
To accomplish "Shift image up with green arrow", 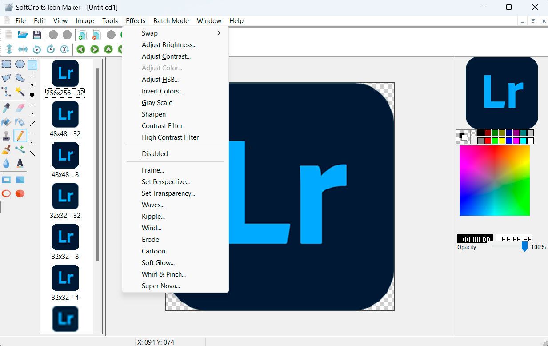I will tap(108, 49).
